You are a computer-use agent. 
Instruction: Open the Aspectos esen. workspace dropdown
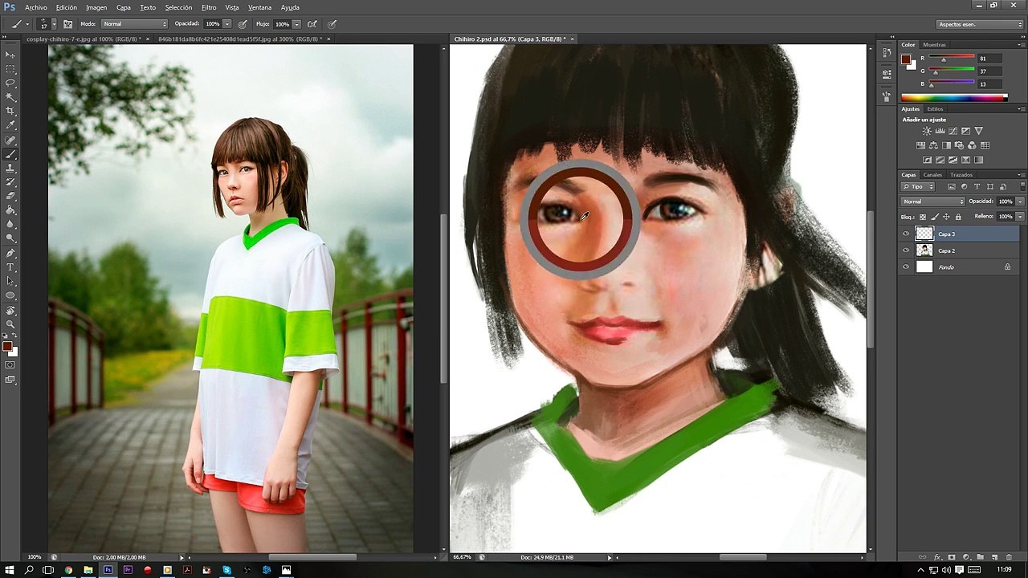(980, 24)
